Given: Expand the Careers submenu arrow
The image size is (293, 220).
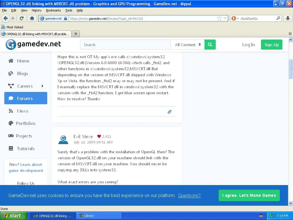Looking at the screenshot, I should click(42, 86).
